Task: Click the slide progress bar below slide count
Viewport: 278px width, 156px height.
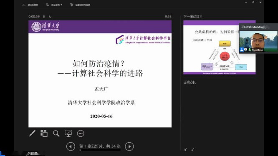Action: [x=100, y=150]
